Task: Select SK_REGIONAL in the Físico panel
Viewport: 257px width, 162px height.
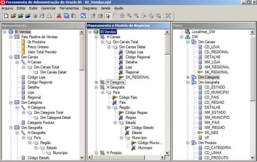Action: (x=216, y=72)
